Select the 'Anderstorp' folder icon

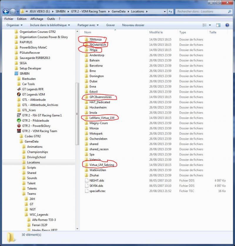(86, 55)
